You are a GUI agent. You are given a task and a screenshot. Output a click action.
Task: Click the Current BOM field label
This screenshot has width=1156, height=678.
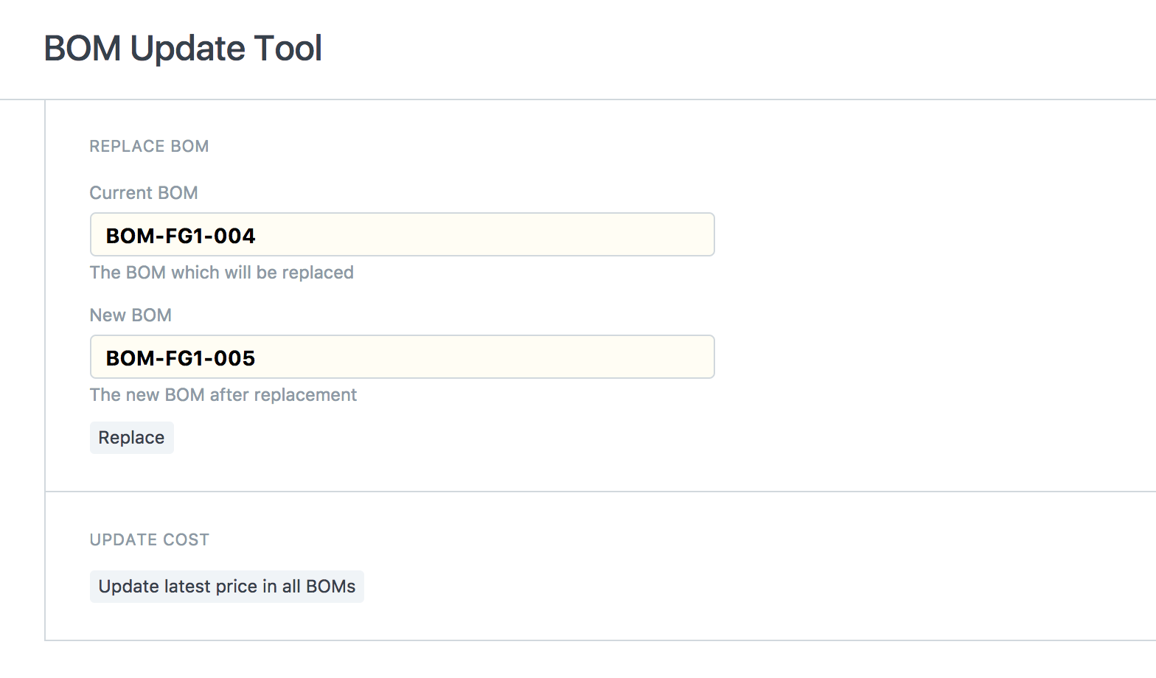tap(144, 192)
